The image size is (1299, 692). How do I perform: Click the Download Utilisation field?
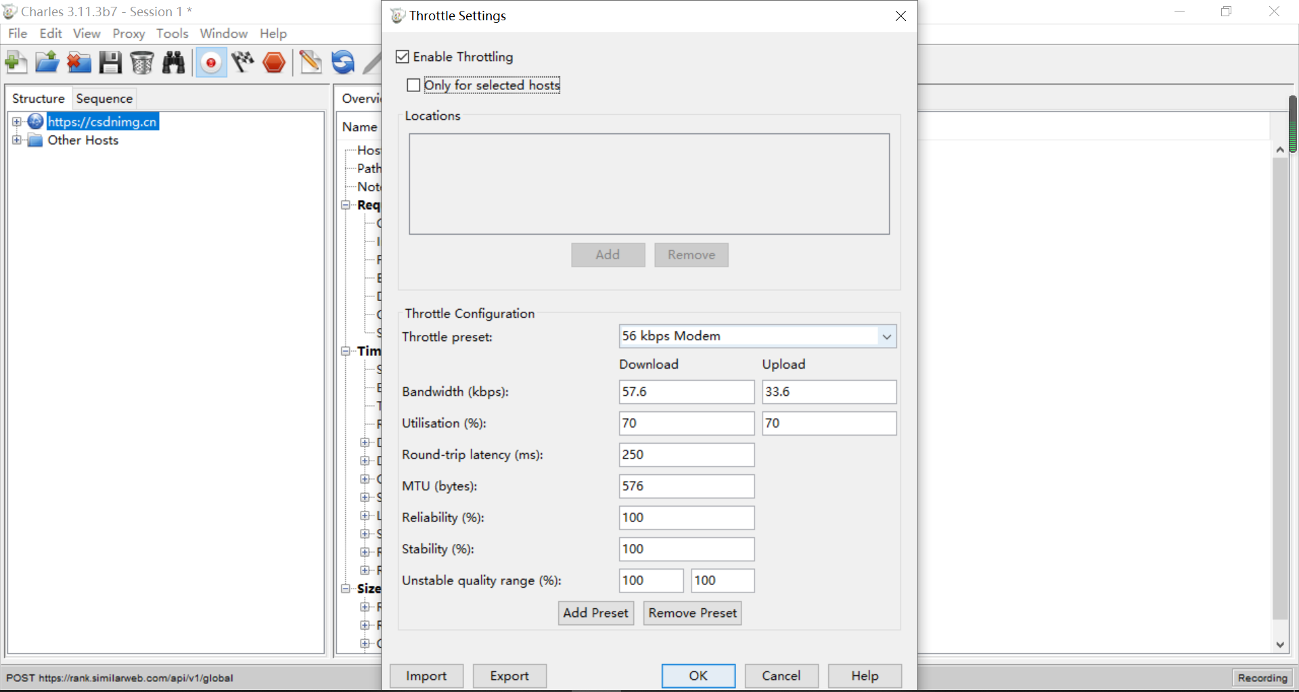pyautogui.click(x=687, y=423)
